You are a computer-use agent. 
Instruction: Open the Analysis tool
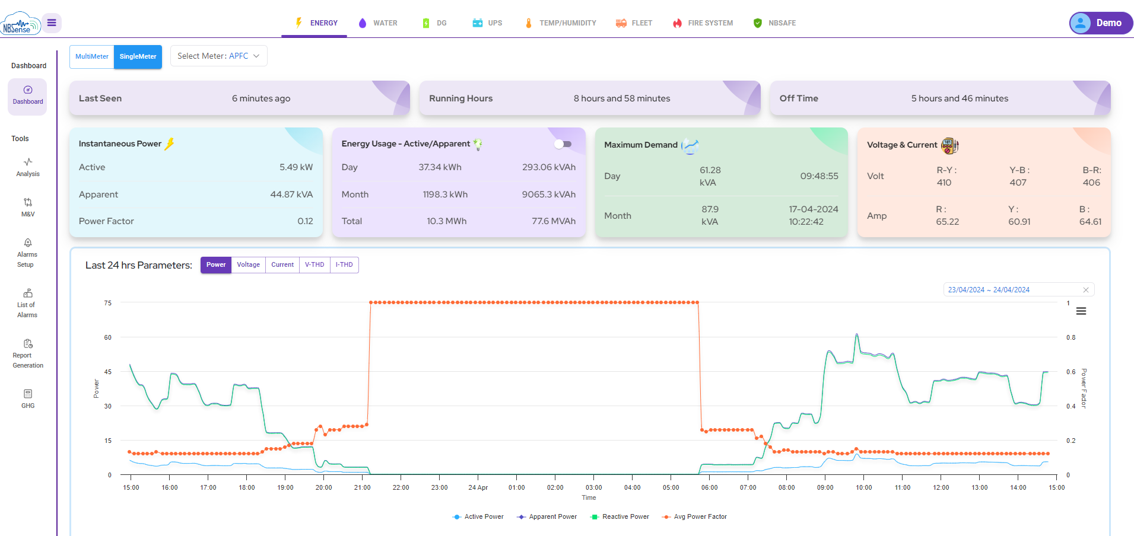pos(28,167)
